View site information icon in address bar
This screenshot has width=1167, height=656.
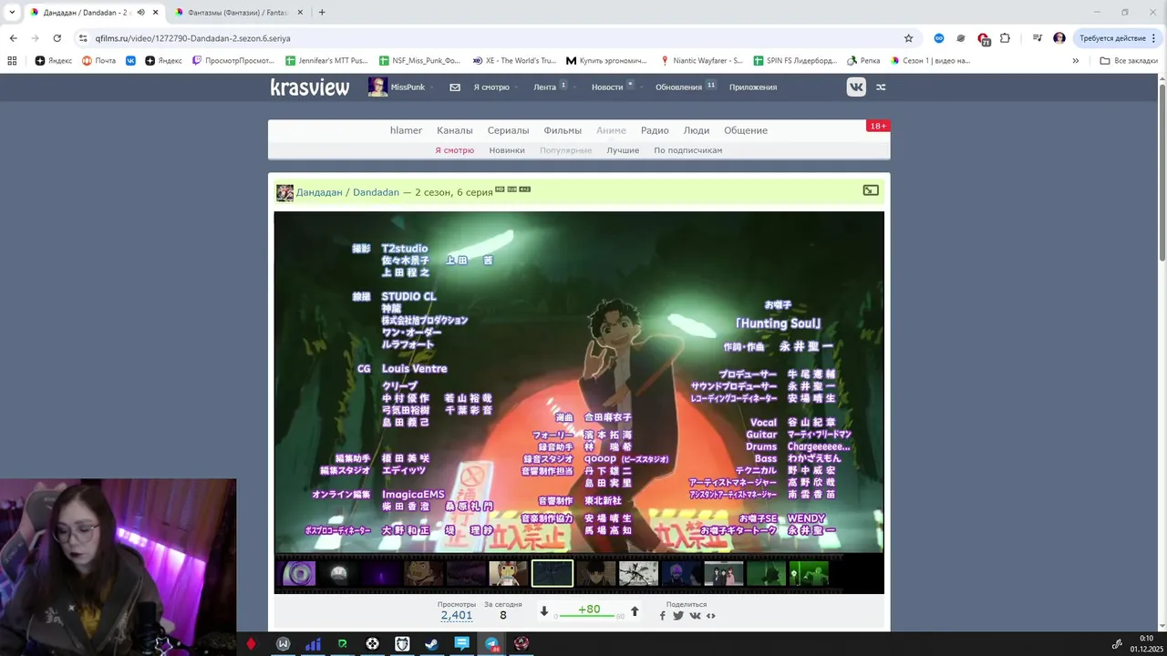pos(83,38)
